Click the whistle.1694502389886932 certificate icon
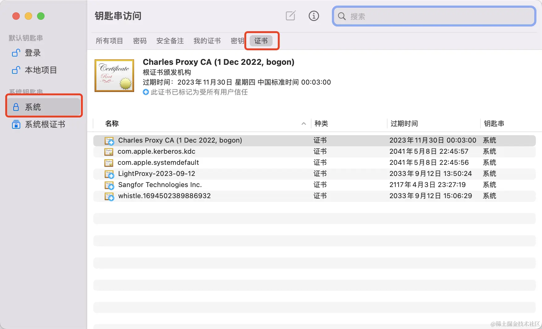This screenshot has width=542, height=329. (109, 196)
